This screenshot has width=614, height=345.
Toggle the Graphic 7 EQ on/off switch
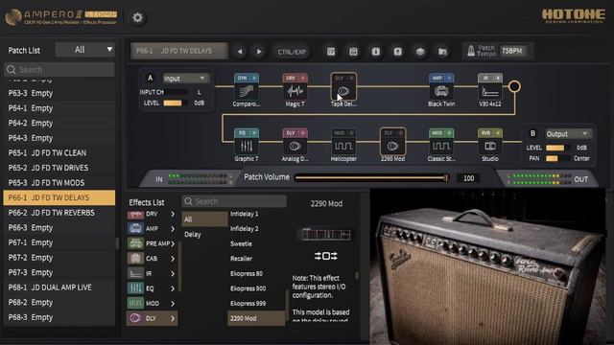(x=254, y=133)
